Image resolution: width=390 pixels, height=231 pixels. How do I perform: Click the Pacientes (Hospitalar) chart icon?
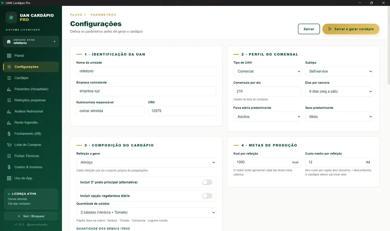click(x=9, y=89)
